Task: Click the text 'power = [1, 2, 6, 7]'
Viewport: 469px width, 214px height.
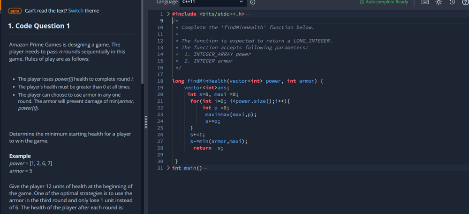Action: tap(31, 164)
